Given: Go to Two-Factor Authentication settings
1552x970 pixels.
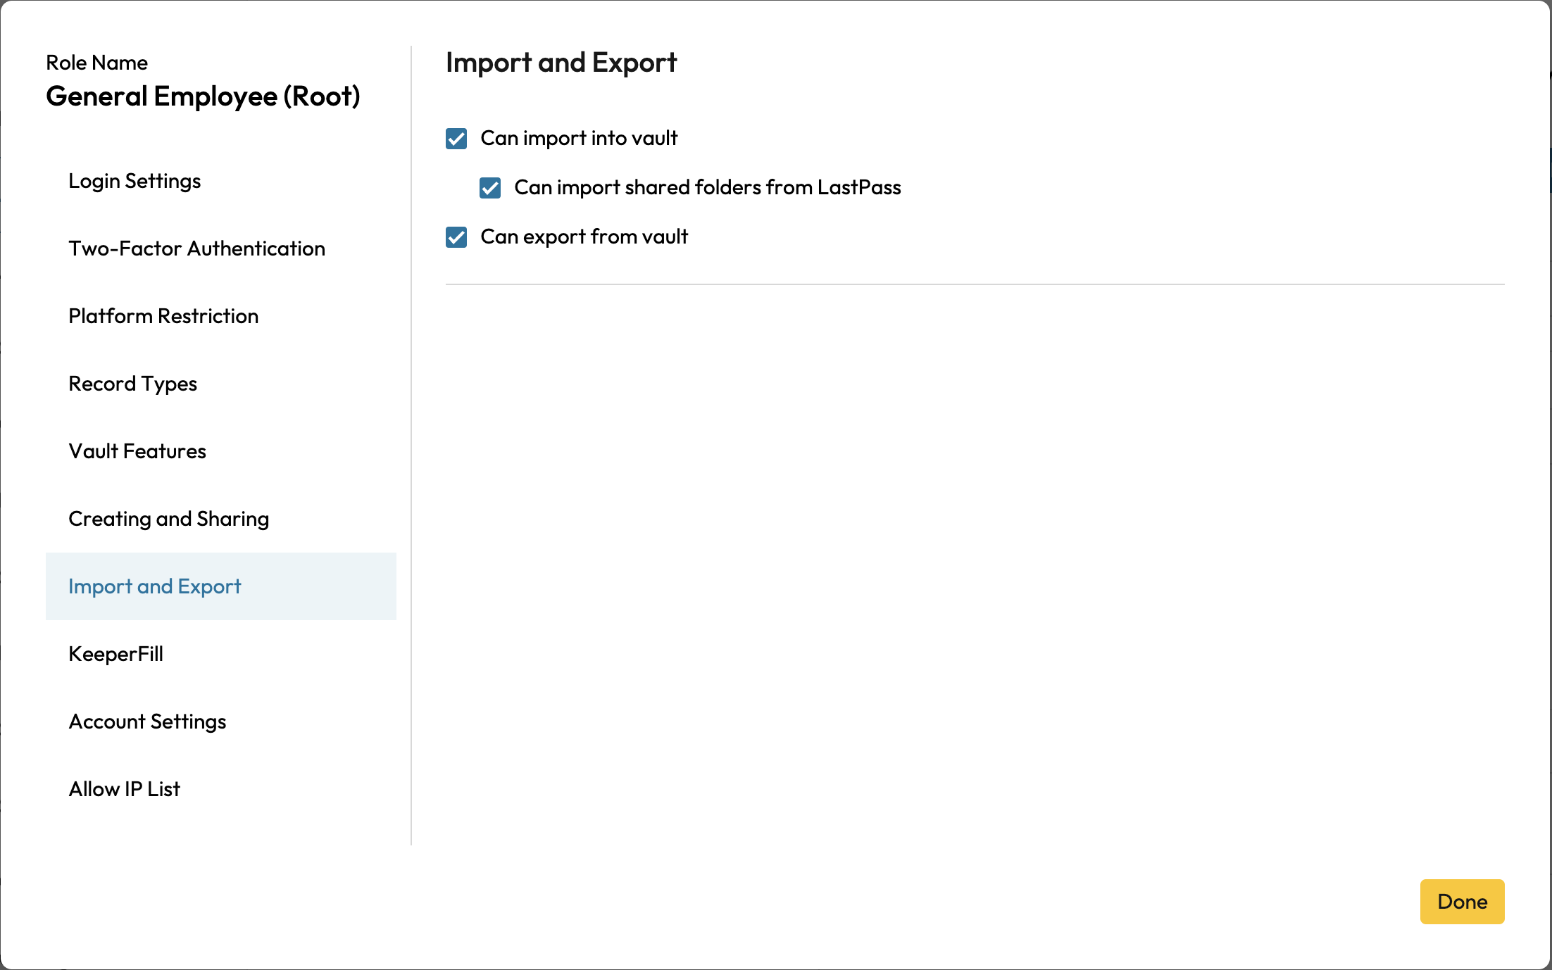Looking at the screenshot, I should (x=196, y=248).
